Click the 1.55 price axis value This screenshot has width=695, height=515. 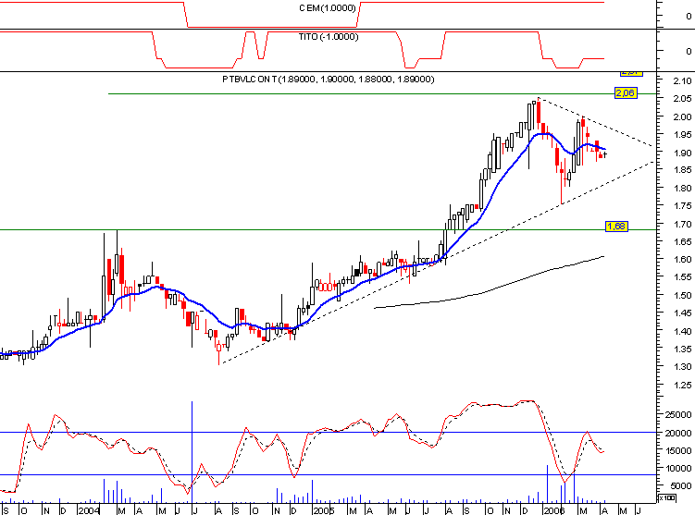tap(682, 277)
